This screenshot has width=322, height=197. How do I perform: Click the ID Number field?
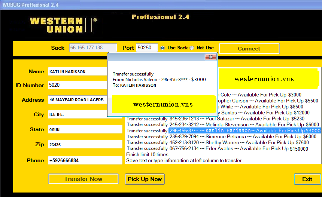click(78, 85)
